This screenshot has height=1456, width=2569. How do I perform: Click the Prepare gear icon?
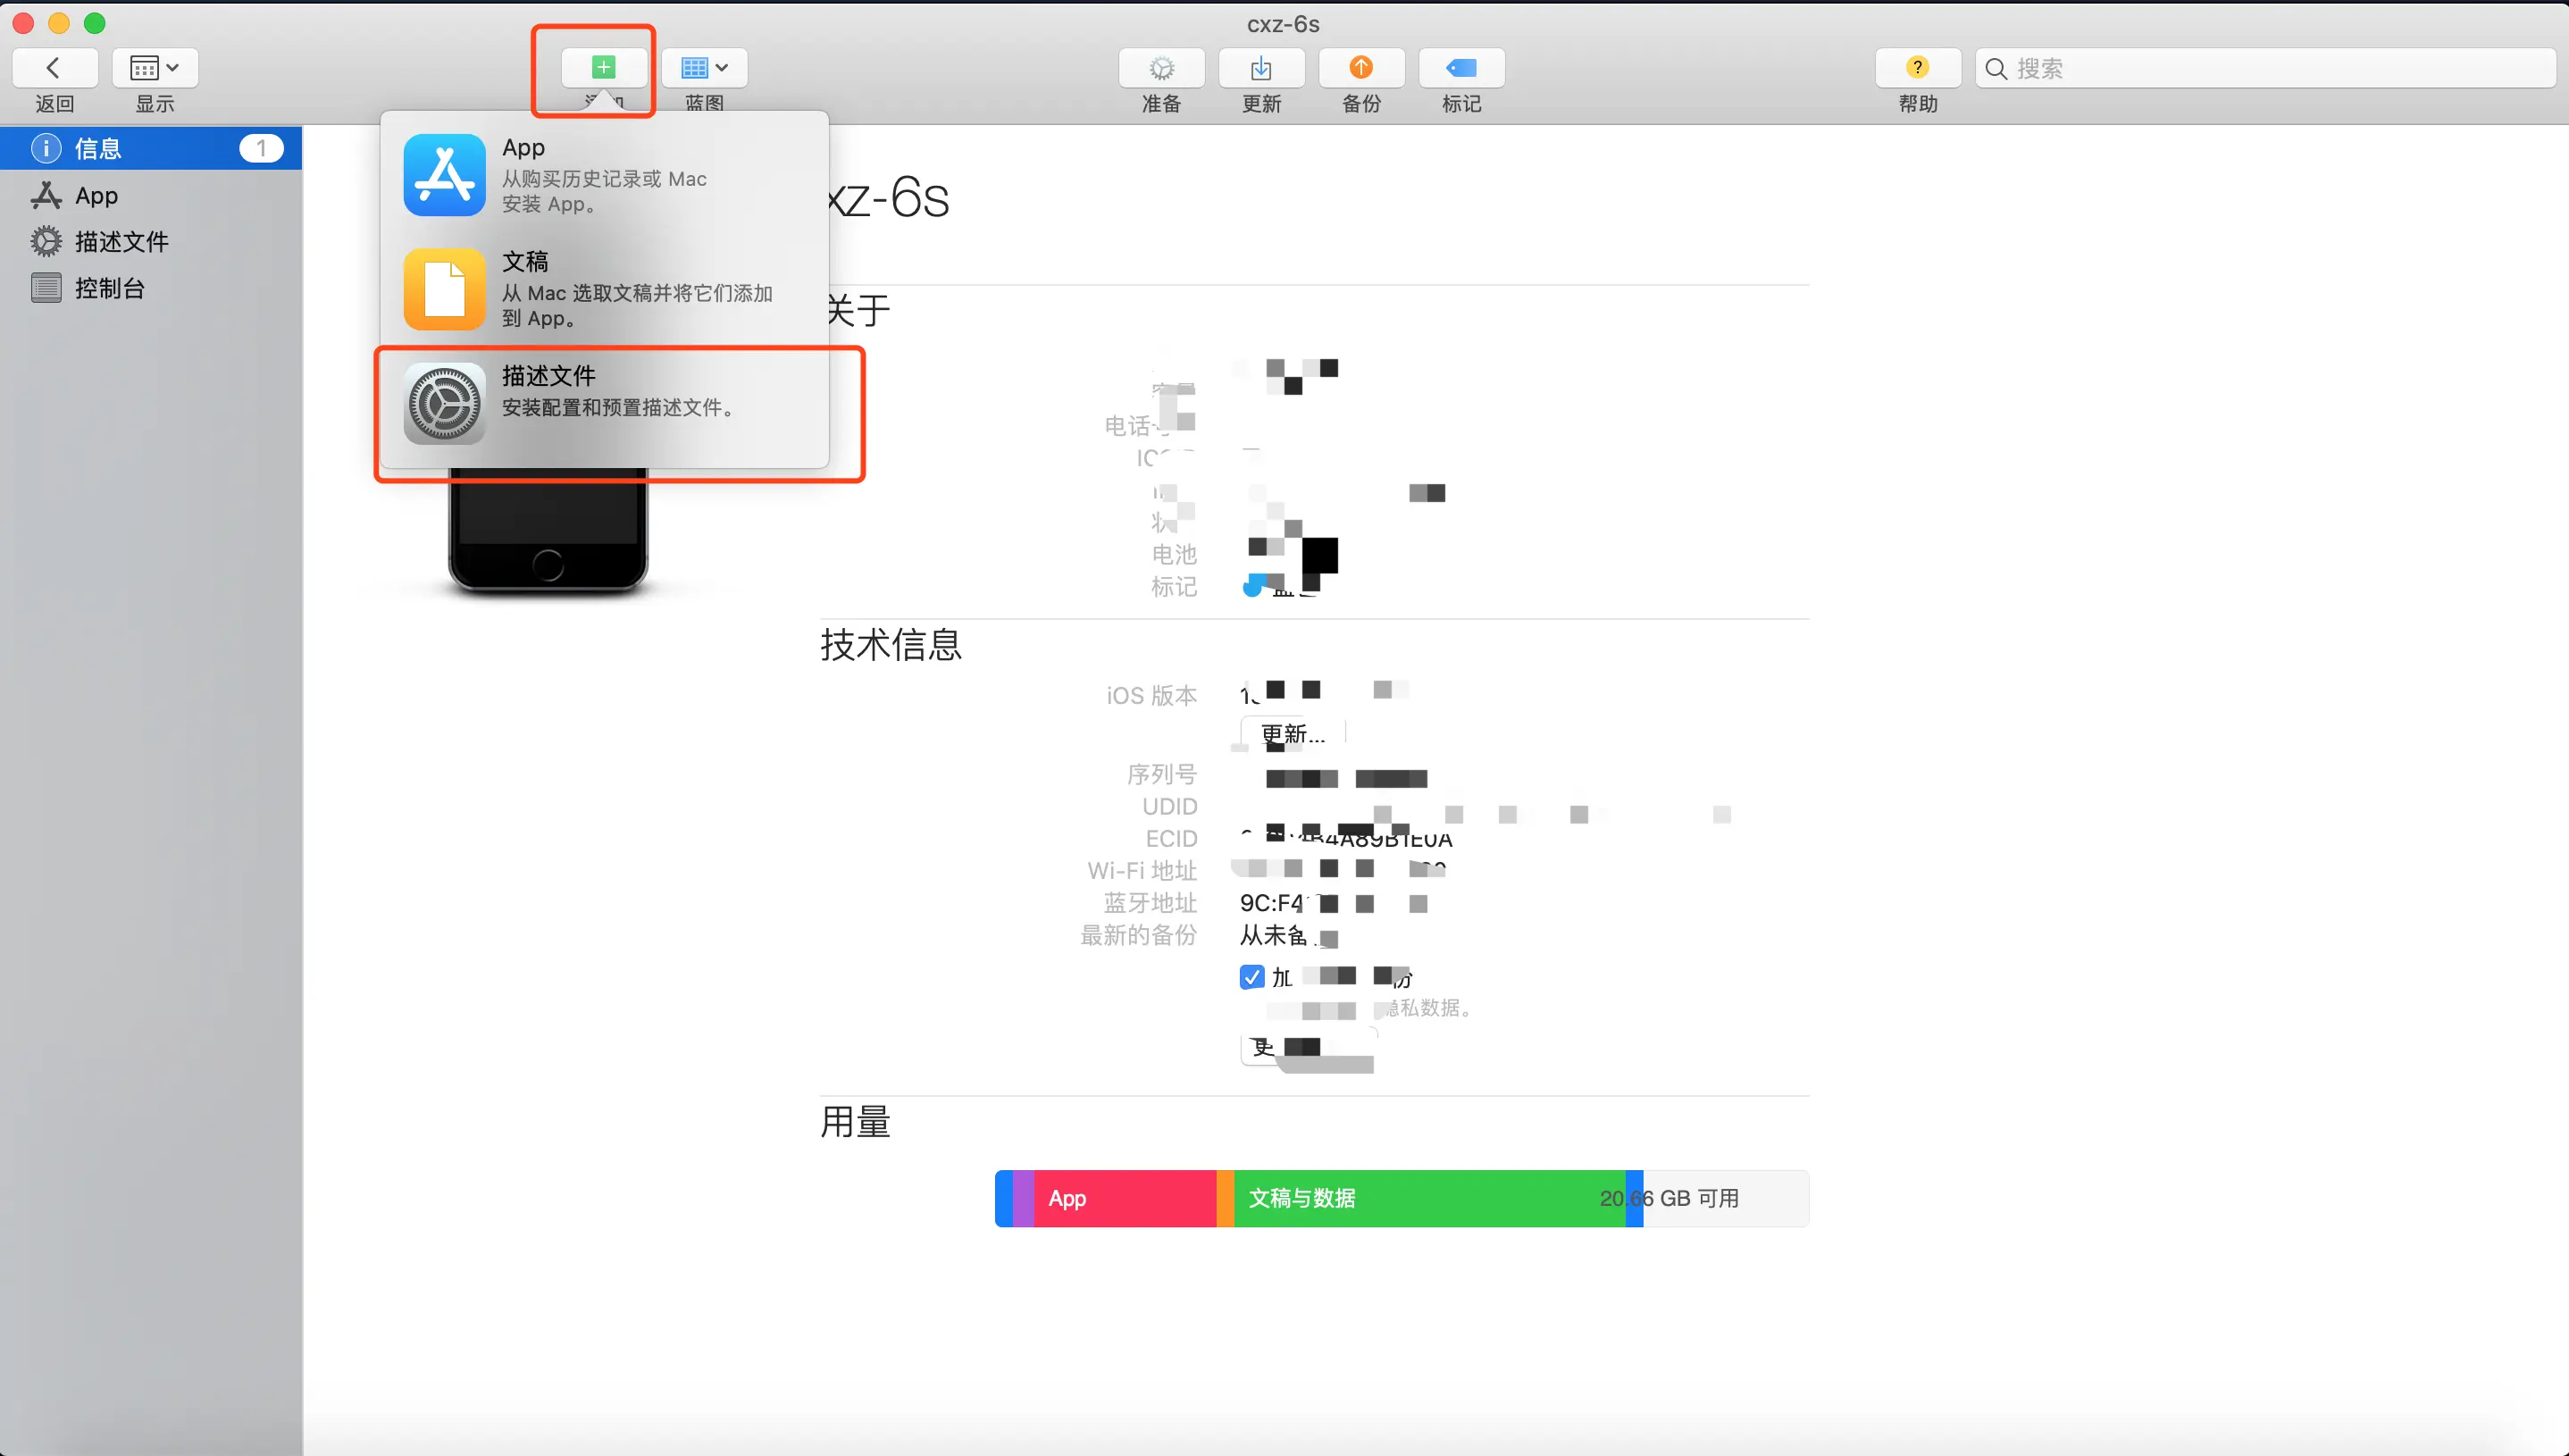1161,68
